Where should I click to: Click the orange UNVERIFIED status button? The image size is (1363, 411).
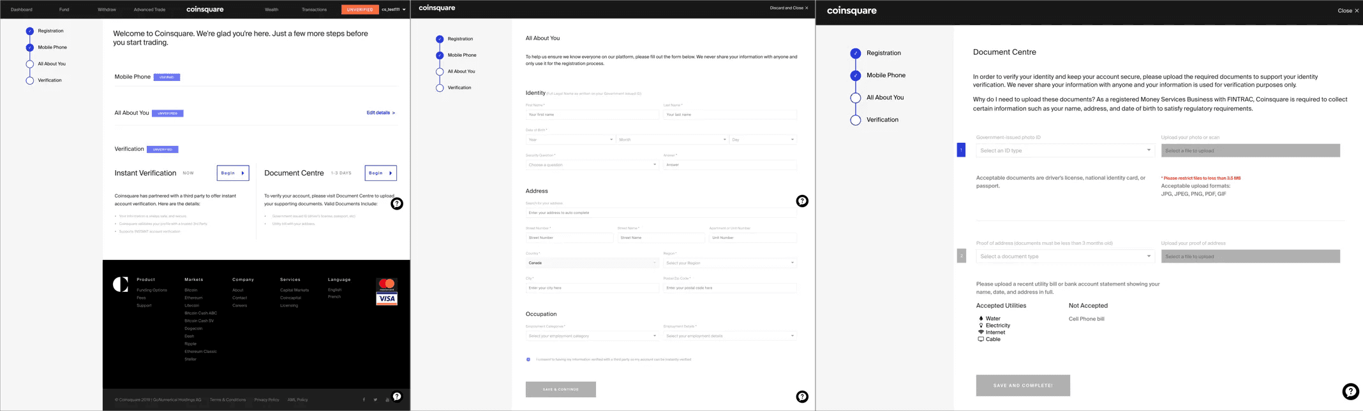[360, 10]
